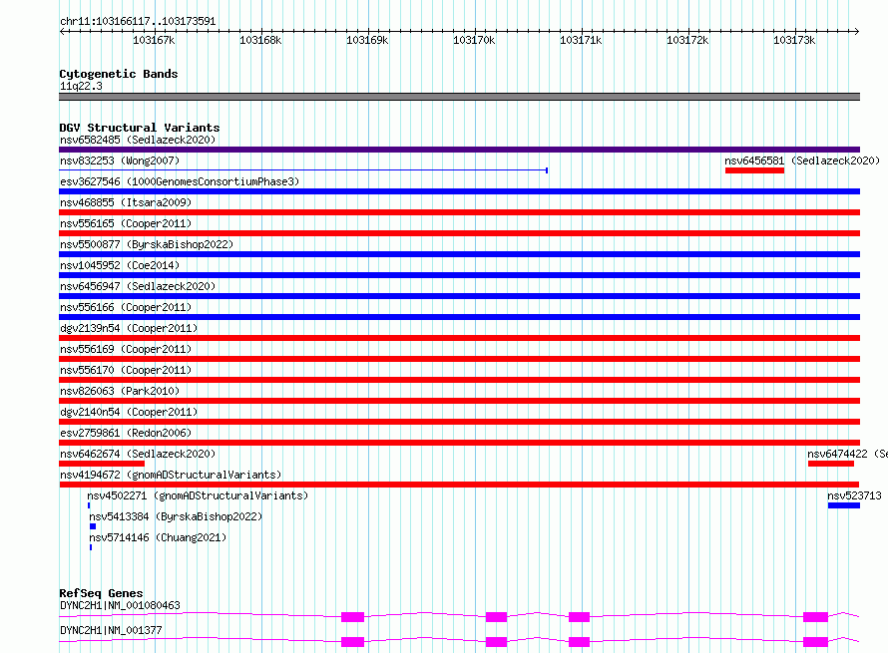Click DYNC2H1|NM_001080463 gene label
This screenshot has width=888, height=653.
[x=120, y=605]
